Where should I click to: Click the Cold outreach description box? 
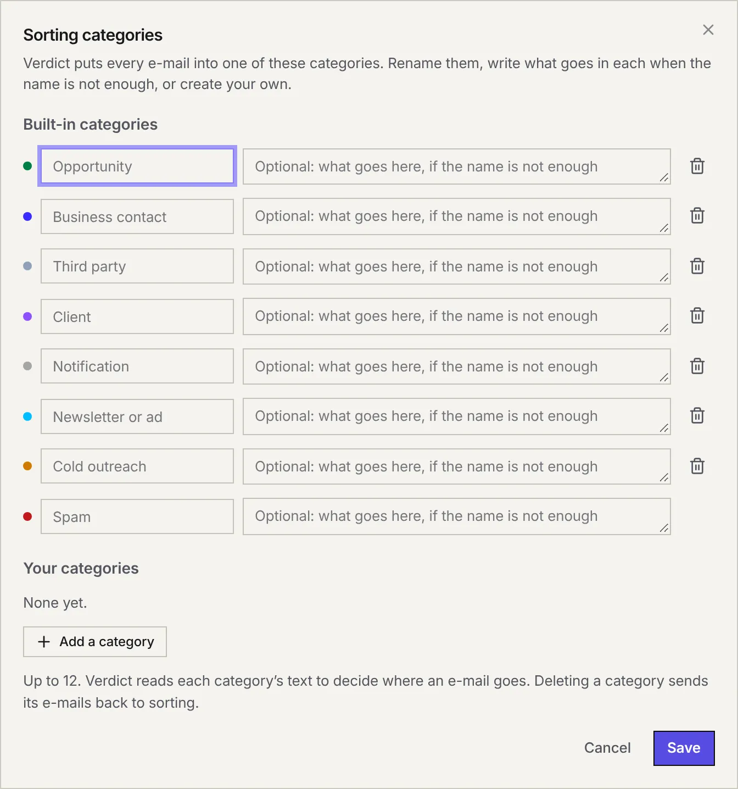click(457, 466)
